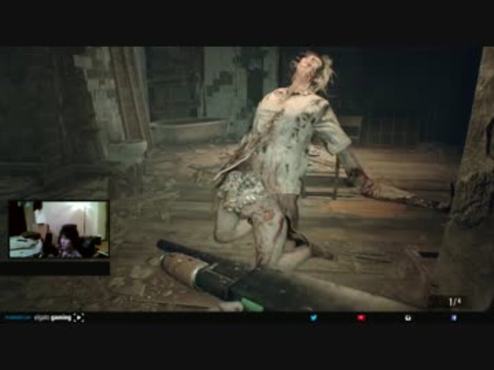494x370 pixels.
Task: Click the Twitter bird icon in the stream bar
Action: click(x=313, y=318)
